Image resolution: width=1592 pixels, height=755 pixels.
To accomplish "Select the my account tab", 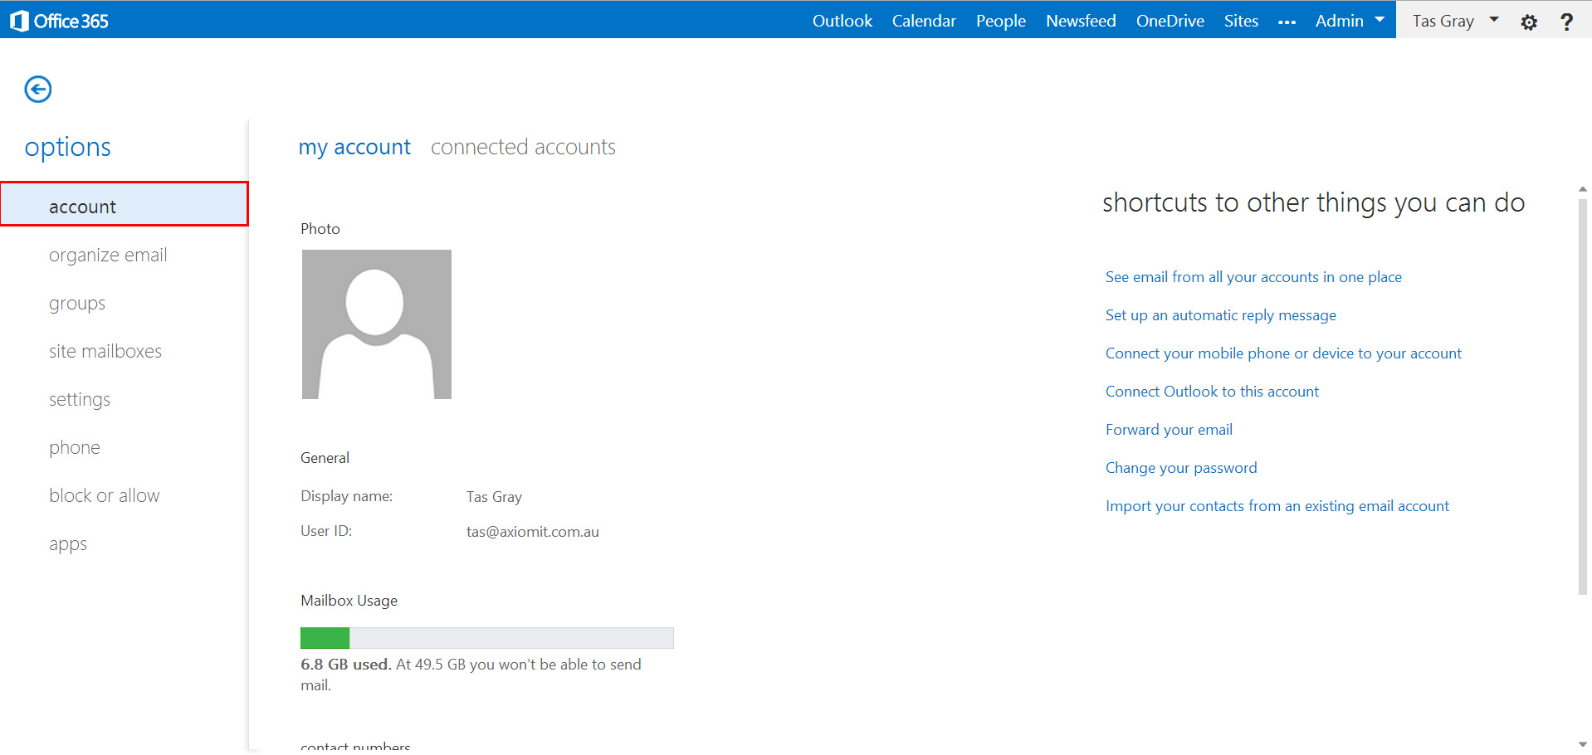I will coord(354,147).
